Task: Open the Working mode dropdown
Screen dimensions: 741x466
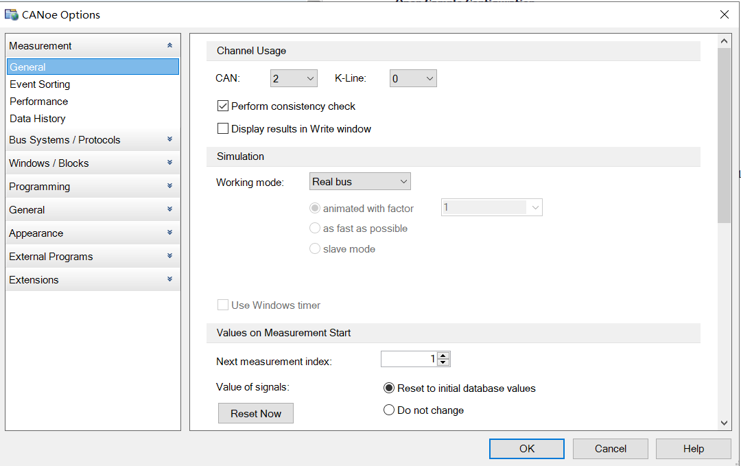Action: (x=360, y=182)
